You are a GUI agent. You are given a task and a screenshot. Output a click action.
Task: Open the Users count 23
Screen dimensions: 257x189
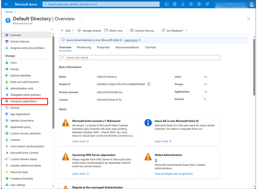(205, 77)
